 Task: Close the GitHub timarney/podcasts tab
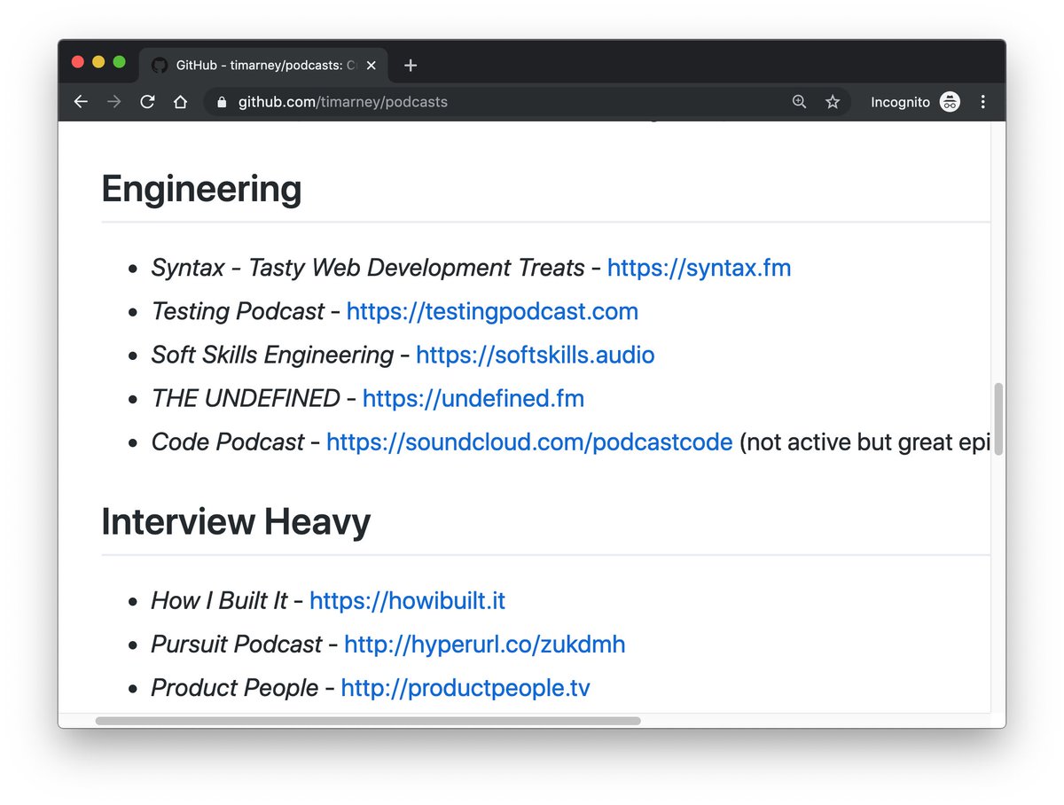[371, 66]
